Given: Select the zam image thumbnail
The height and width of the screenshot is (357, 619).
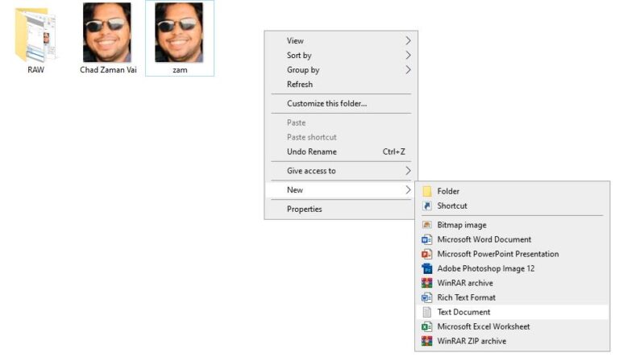Looking at the screenshot, I should 179,32.
